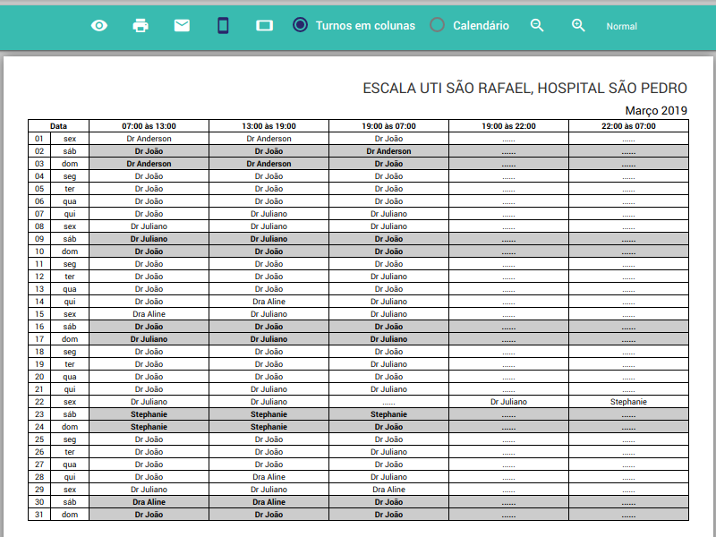Image resolution: width=716 pixels, height=537 pixels.
Task: Click the empty '......' cell in day 22 night shift
Action: tap(388, 403)
